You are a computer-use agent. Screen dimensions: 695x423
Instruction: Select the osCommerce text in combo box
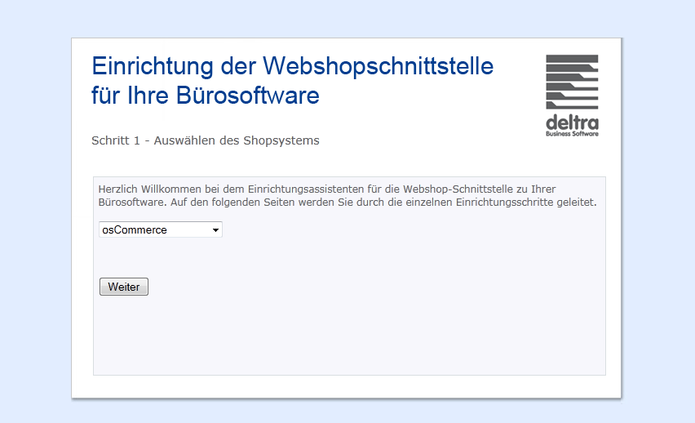(135, 230)
